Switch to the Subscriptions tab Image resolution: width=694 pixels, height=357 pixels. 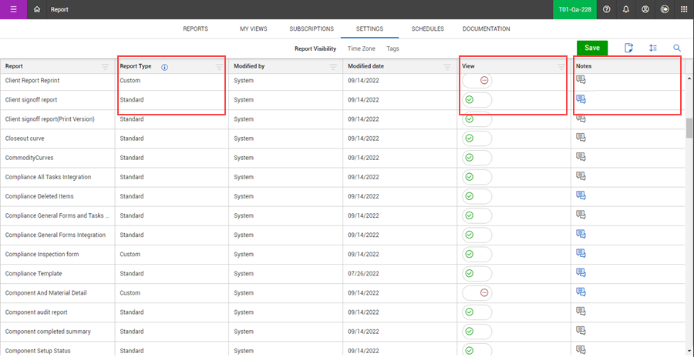tap(312, 28)
